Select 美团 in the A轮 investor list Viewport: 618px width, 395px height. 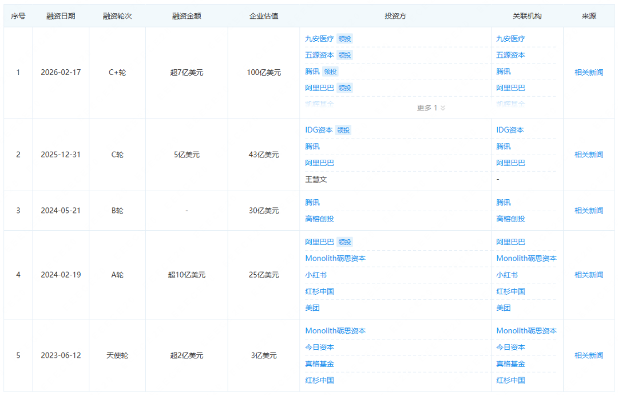point(312,308)
